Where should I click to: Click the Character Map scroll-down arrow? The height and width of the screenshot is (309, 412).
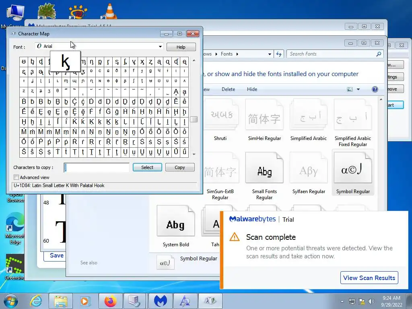(194, 154)
